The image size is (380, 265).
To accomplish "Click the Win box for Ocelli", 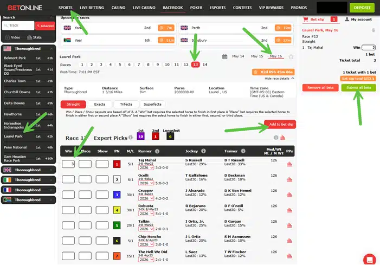I will tap(68, 179).
